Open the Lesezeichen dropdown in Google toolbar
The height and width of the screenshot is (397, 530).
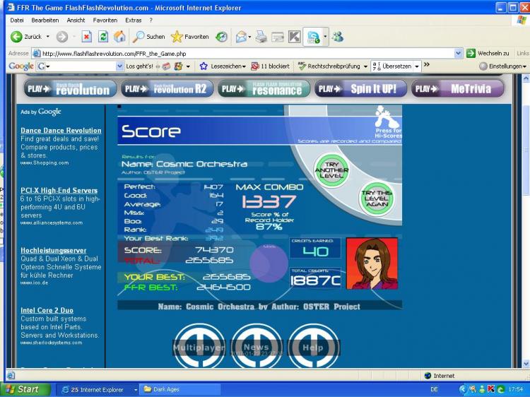(223, 66)
